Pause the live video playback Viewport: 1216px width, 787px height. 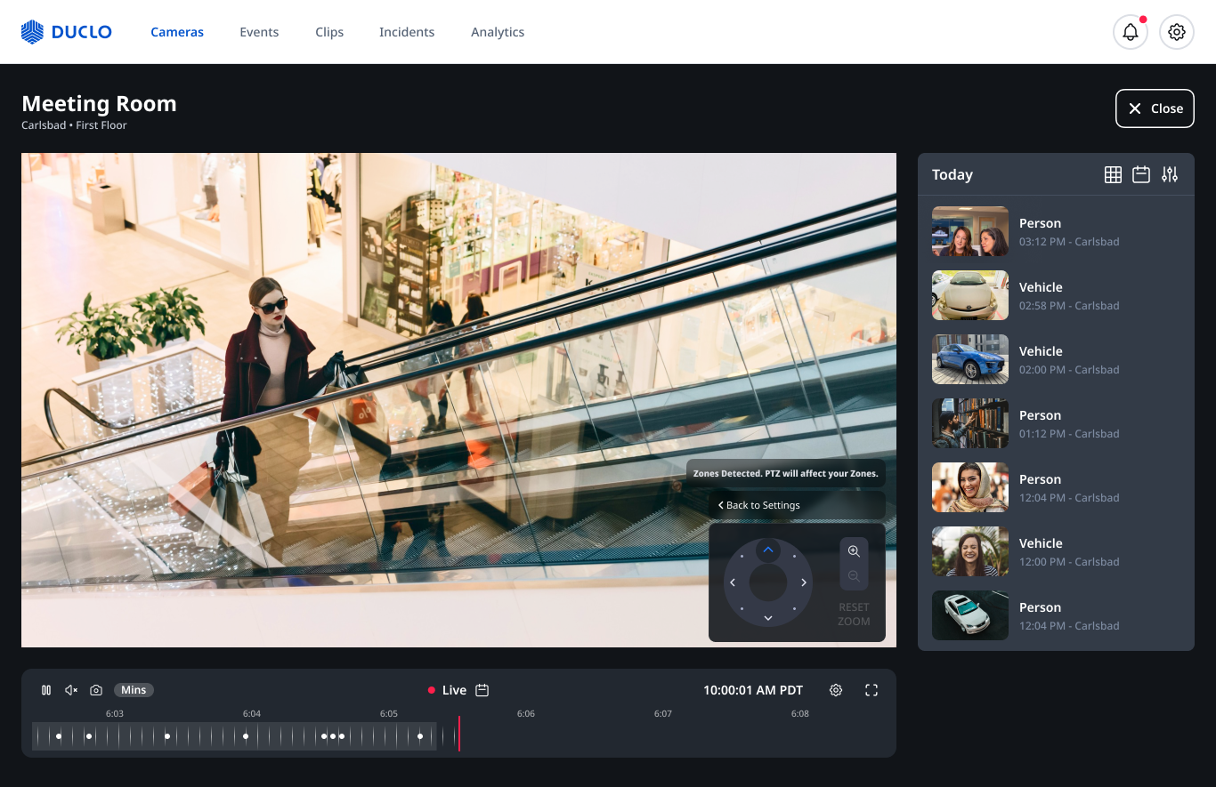(x=46, y=690)
